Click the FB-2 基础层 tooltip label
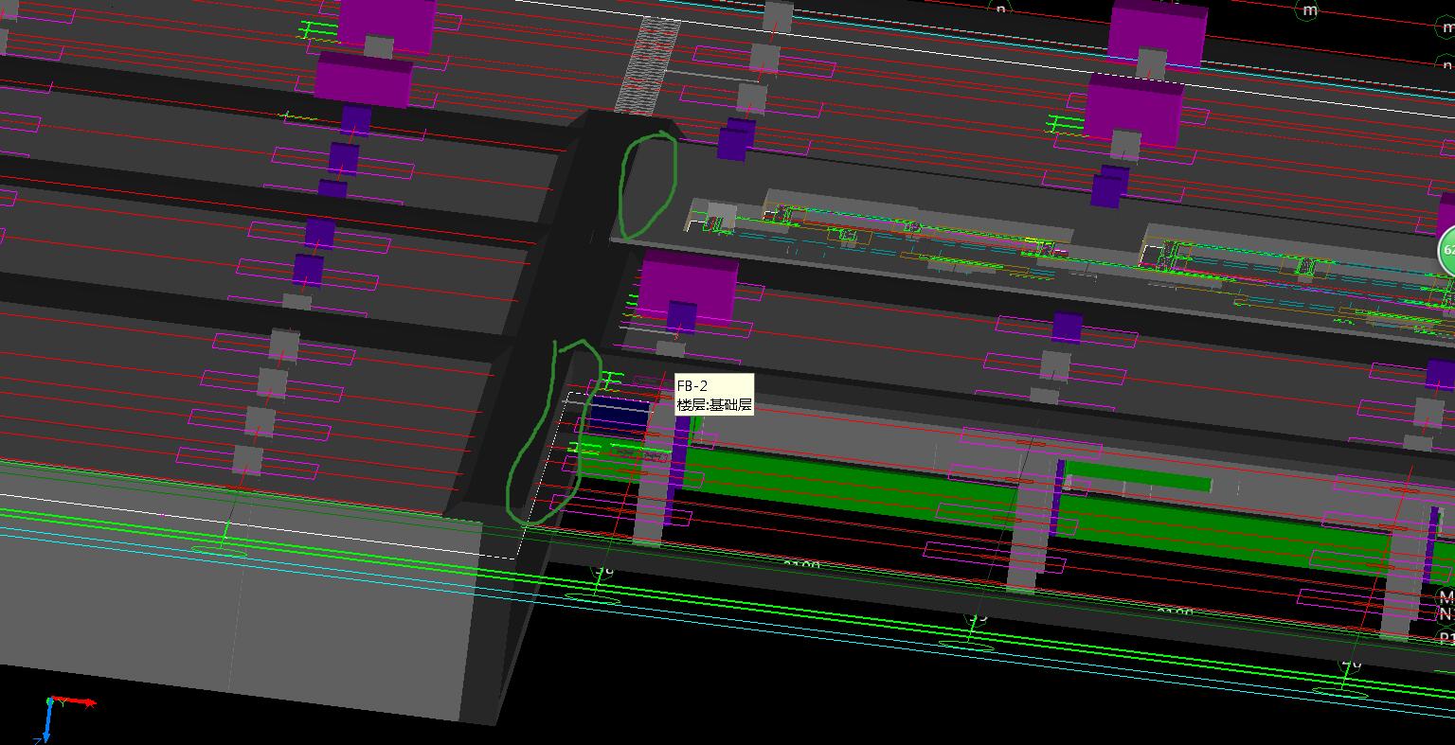Viewport: 1455px width, 745px height. (x=714, y=395)
